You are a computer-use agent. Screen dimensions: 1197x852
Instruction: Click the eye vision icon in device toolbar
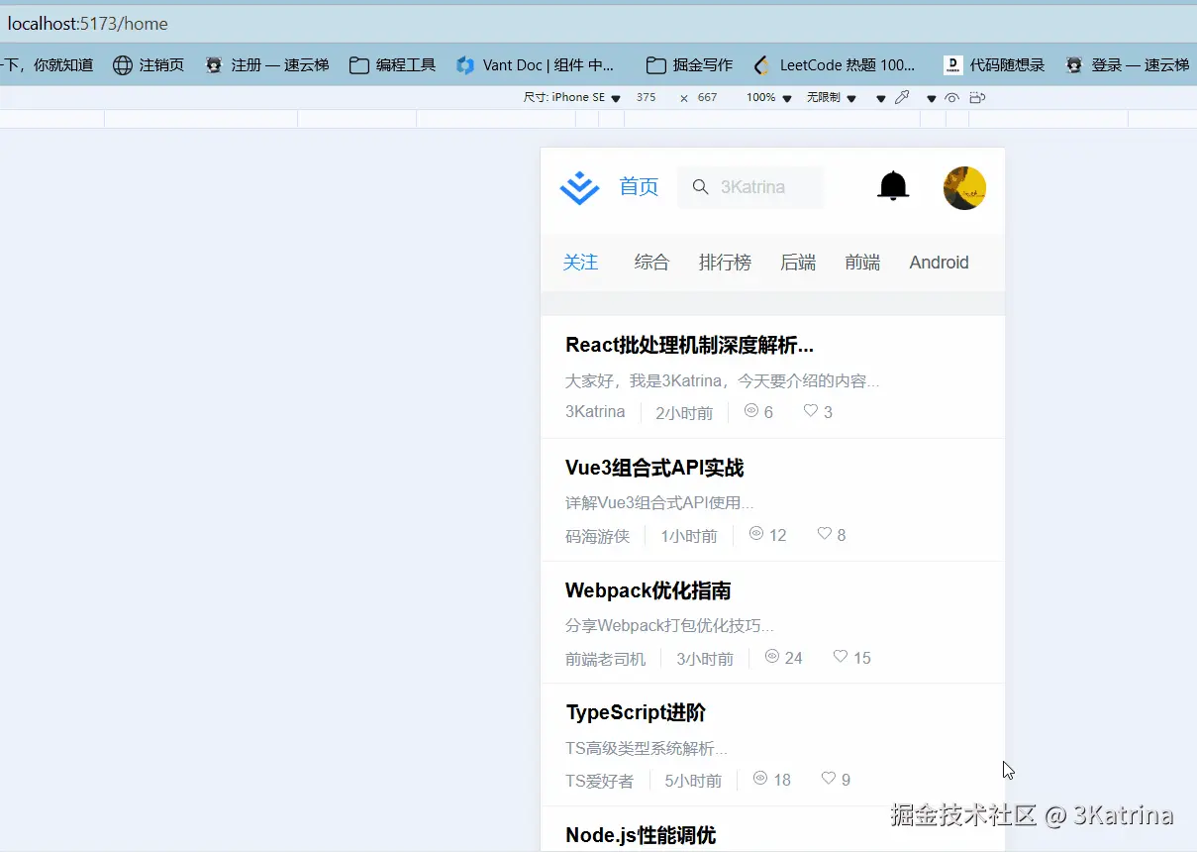pyautogui.click(x=951, y=98)
